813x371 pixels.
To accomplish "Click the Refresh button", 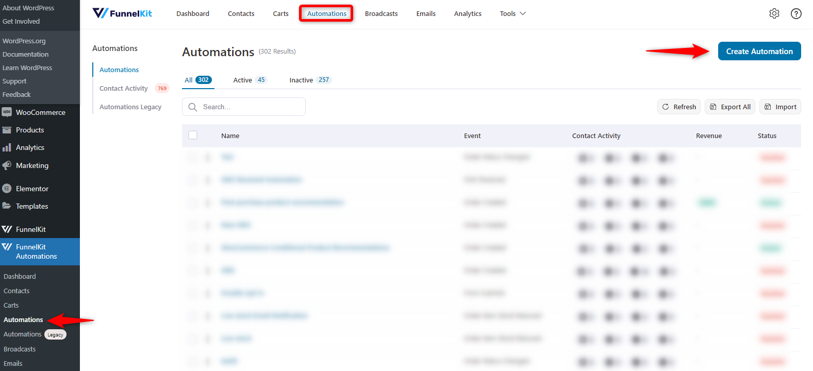I will tap(679, 107).
